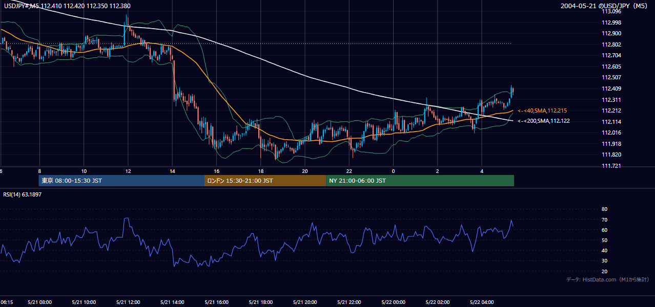Select the London 15:30-21:00 JST session bar

[265, 181]
